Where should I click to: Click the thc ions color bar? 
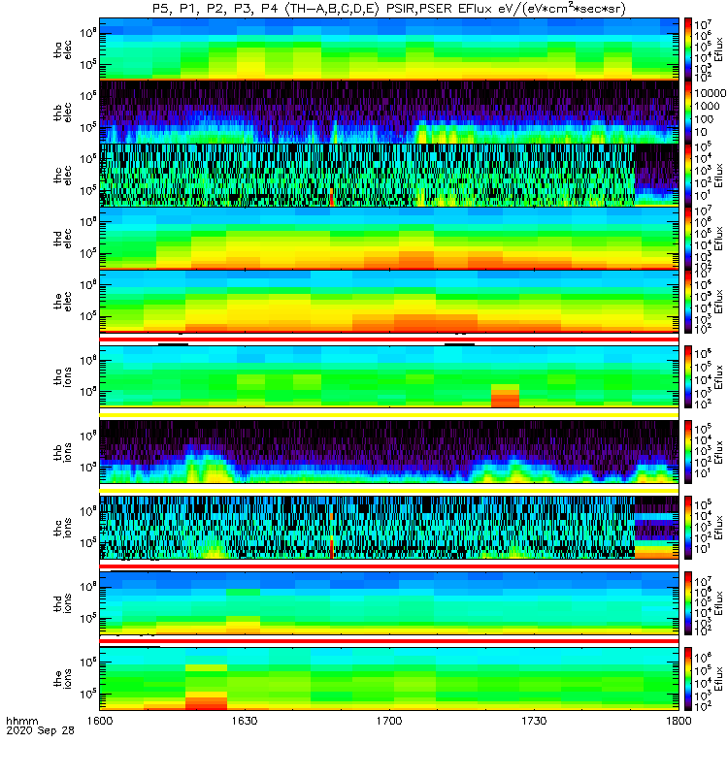coord(688,528)
